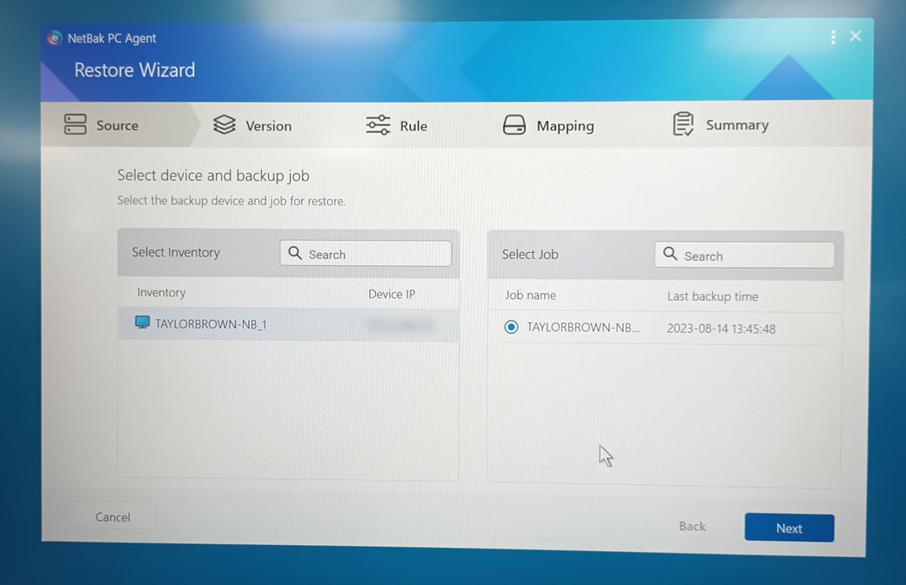Click the Mapping step drive icon
This screenshot has width=906, height=585.
pyautogui.click(x=514, y=125)
